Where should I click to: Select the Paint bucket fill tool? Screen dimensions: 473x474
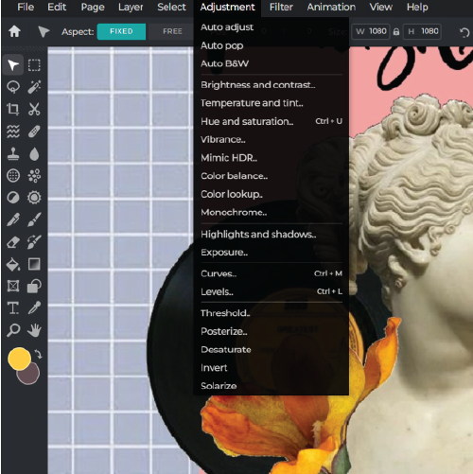[13, 264]
